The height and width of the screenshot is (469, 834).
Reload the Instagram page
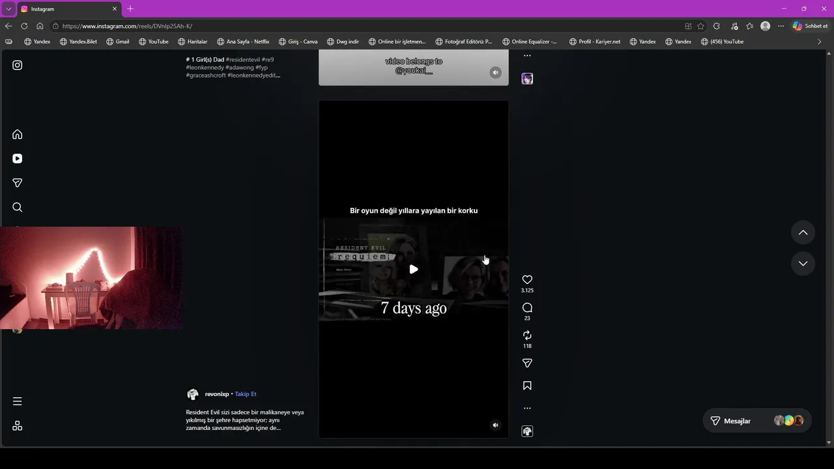point(24,26)
